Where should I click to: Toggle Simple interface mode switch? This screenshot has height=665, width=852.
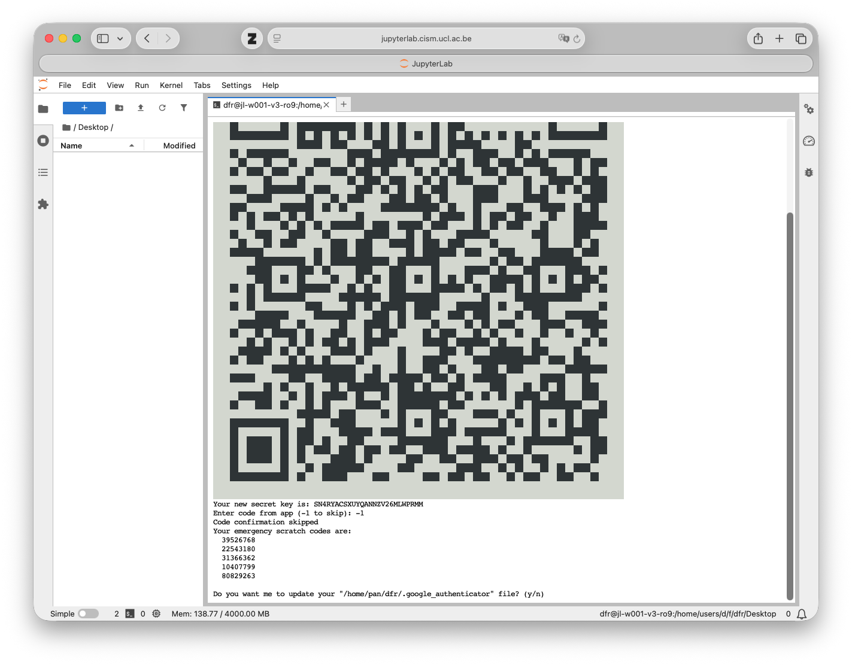pos(88,614)
